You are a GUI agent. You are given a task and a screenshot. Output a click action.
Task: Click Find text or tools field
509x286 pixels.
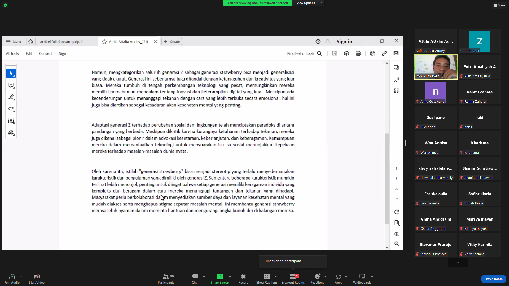pos(301,53)
